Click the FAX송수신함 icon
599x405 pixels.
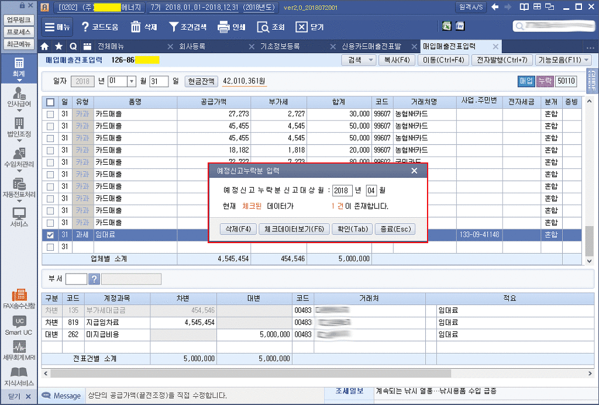[x=19, y=298]
